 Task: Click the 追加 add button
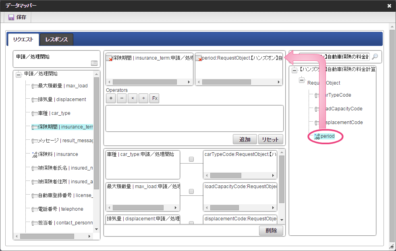245,139
